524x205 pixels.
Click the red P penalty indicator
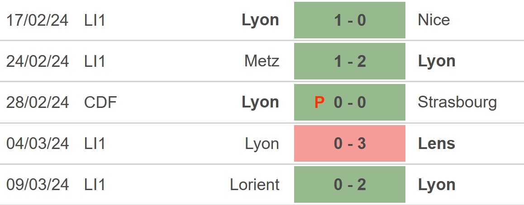(319, 102)
